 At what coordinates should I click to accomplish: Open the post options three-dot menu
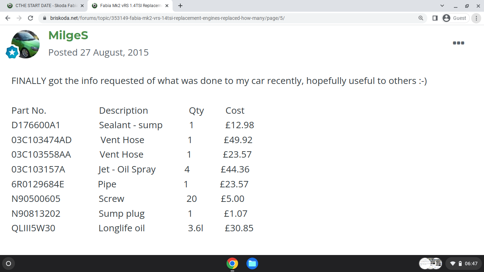(x=458, y=43)
